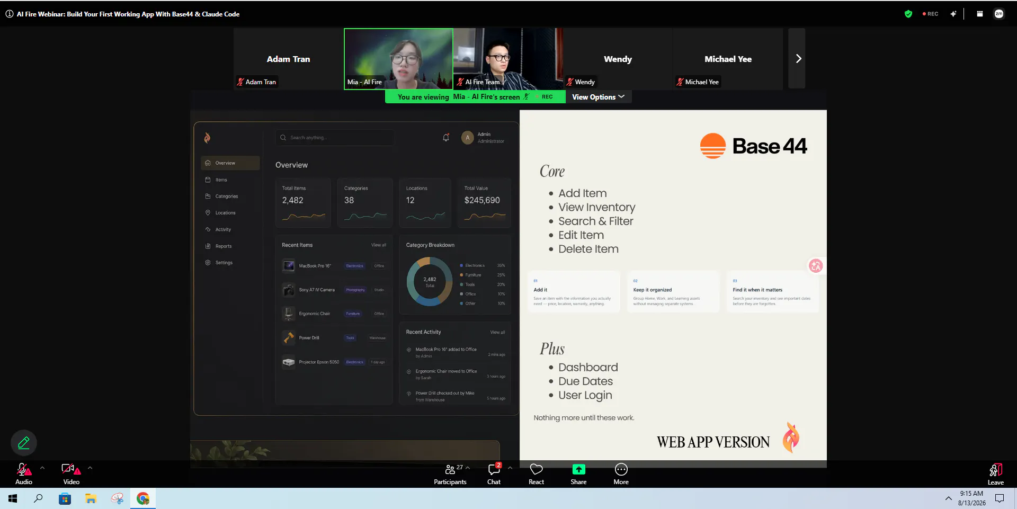Open the Windows Start menu

pos(13,498)
